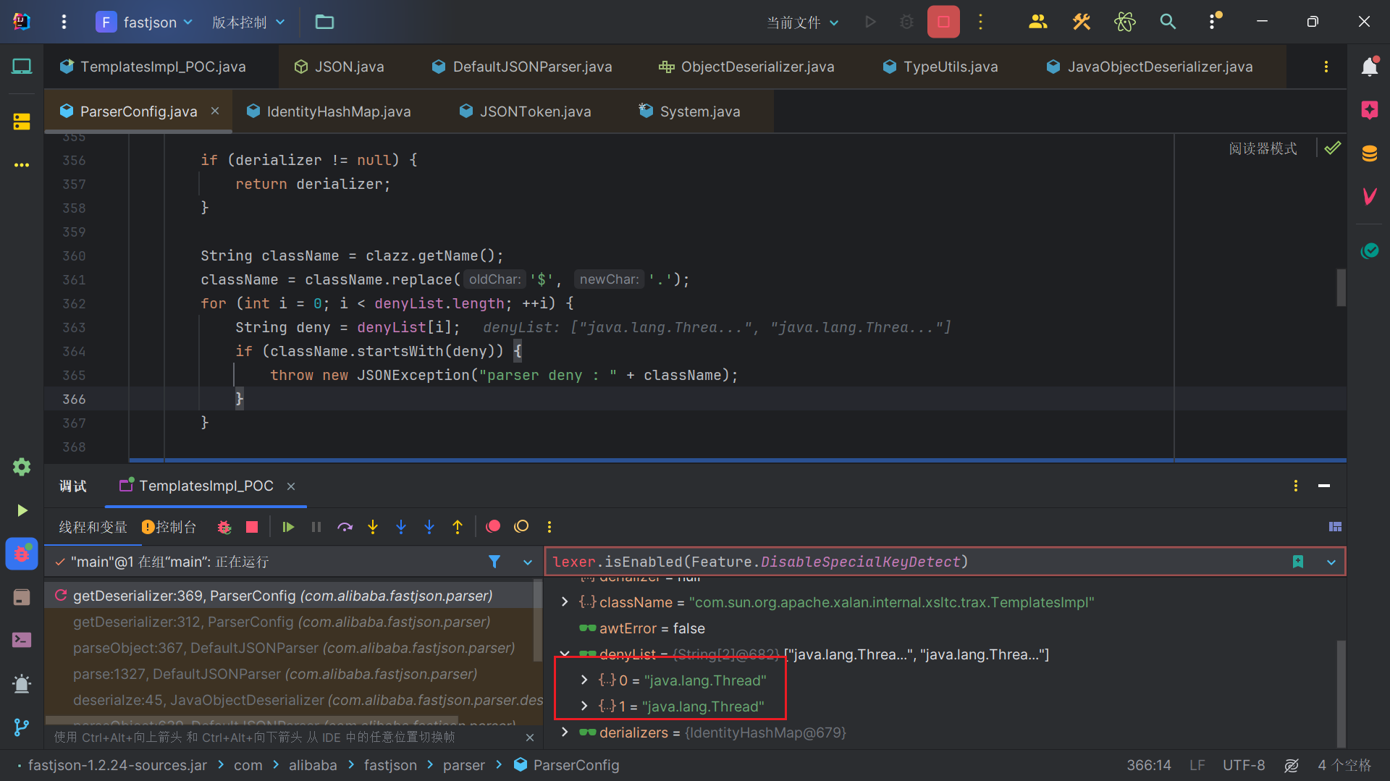Open the fastjson project dropdown
The image size is (1390, 781).
[x=145, y=22]
